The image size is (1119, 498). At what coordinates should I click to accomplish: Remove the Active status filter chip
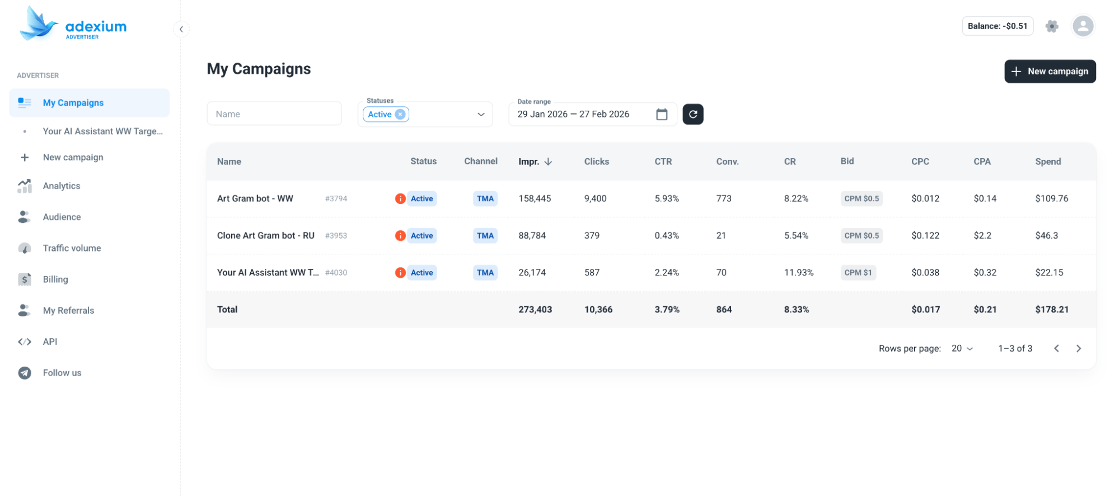[400, 115]
